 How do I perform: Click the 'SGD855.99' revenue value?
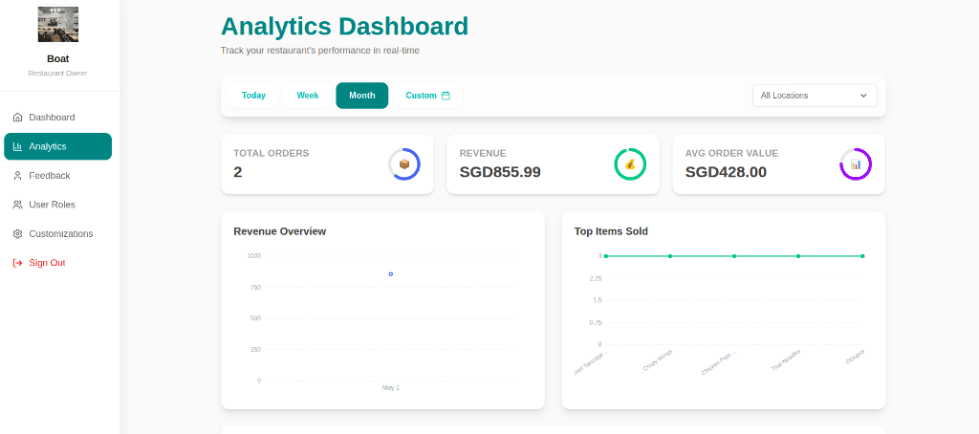pos(500,172)
